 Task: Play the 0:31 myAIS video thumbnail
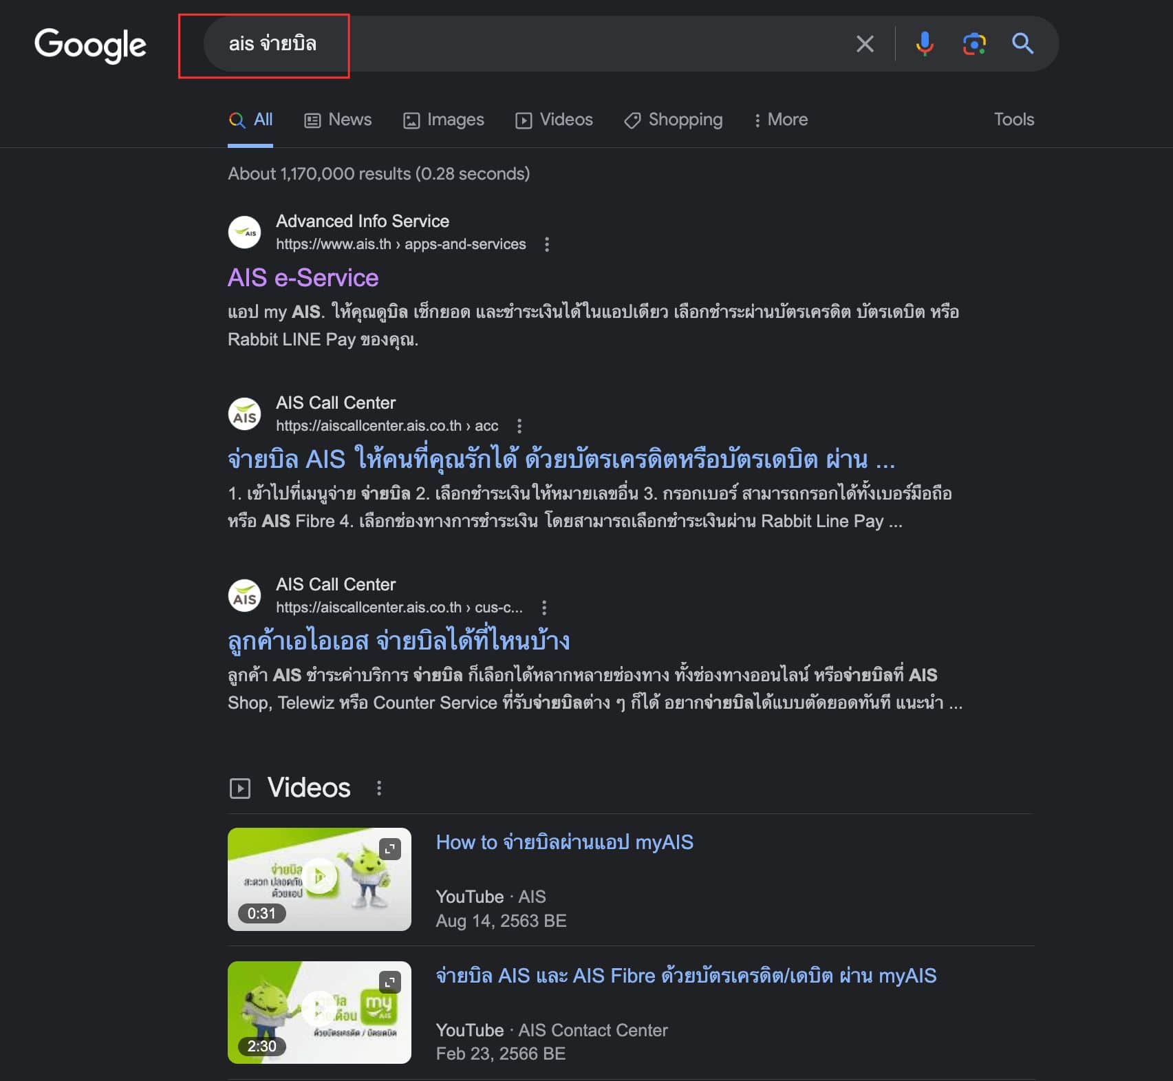(319, 879)
